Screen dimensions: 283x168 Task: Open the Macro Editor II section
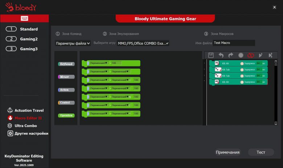pos(28,118)
